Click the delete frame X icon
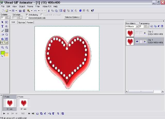This screenshot has width=165, height=119. (x=45, y=114)
